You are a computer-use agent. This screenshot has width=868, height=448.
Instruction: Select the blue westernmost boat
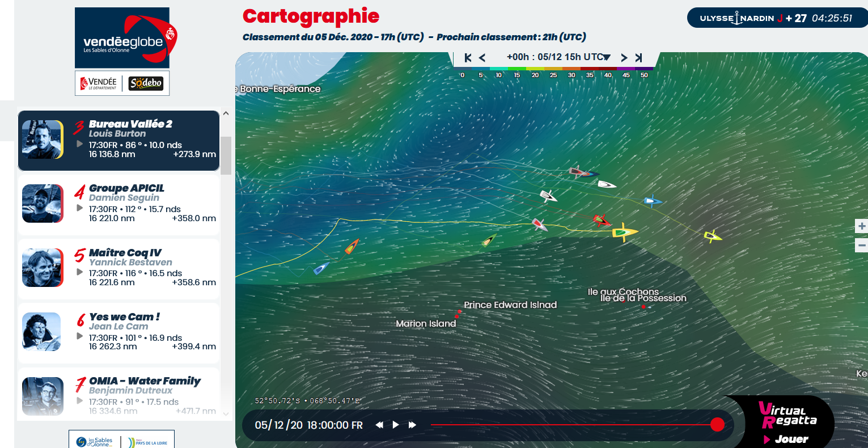click(x=321, y=268)
